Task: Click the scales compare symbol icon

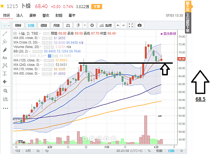Action: pos(68,25)
